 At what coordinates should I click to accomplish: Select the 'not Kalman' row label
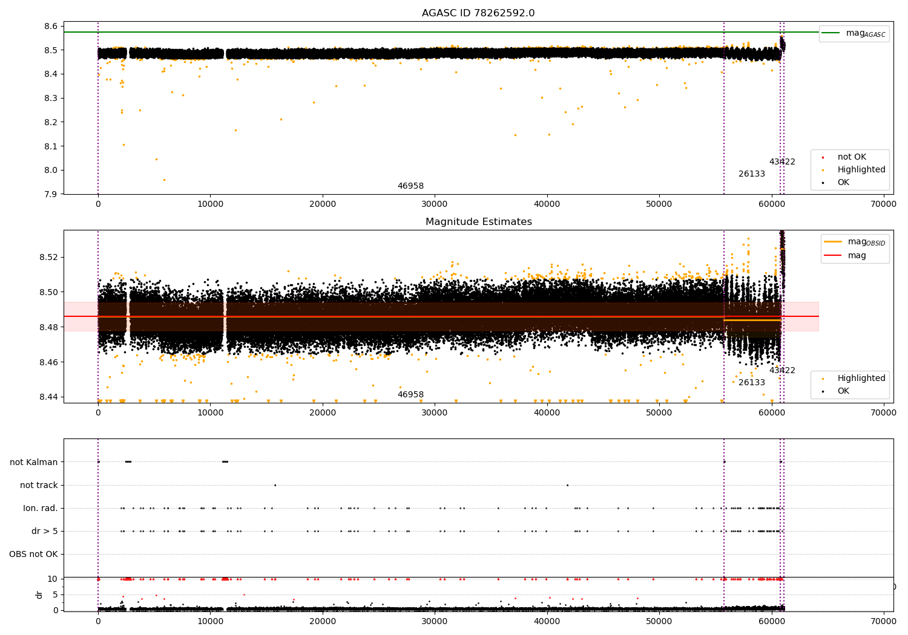34,463
